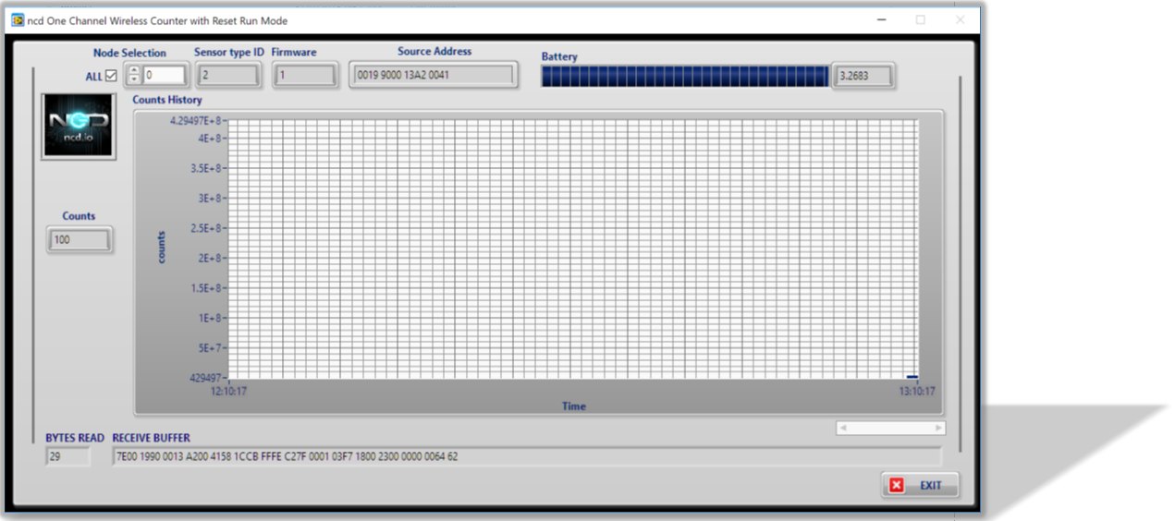
Task: Click the 3E+8 y-axis tick label
Action: [x=210, y=198]
